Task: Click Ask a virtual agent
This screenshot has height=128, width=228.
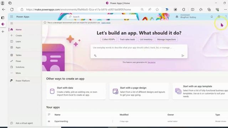Action: 24,123
